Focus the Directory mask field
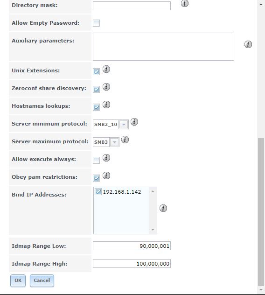 pos(132,6)
